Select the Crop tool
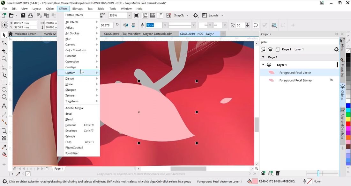The image size is (351, 186). pyautogui.click(x=4, y=51)
